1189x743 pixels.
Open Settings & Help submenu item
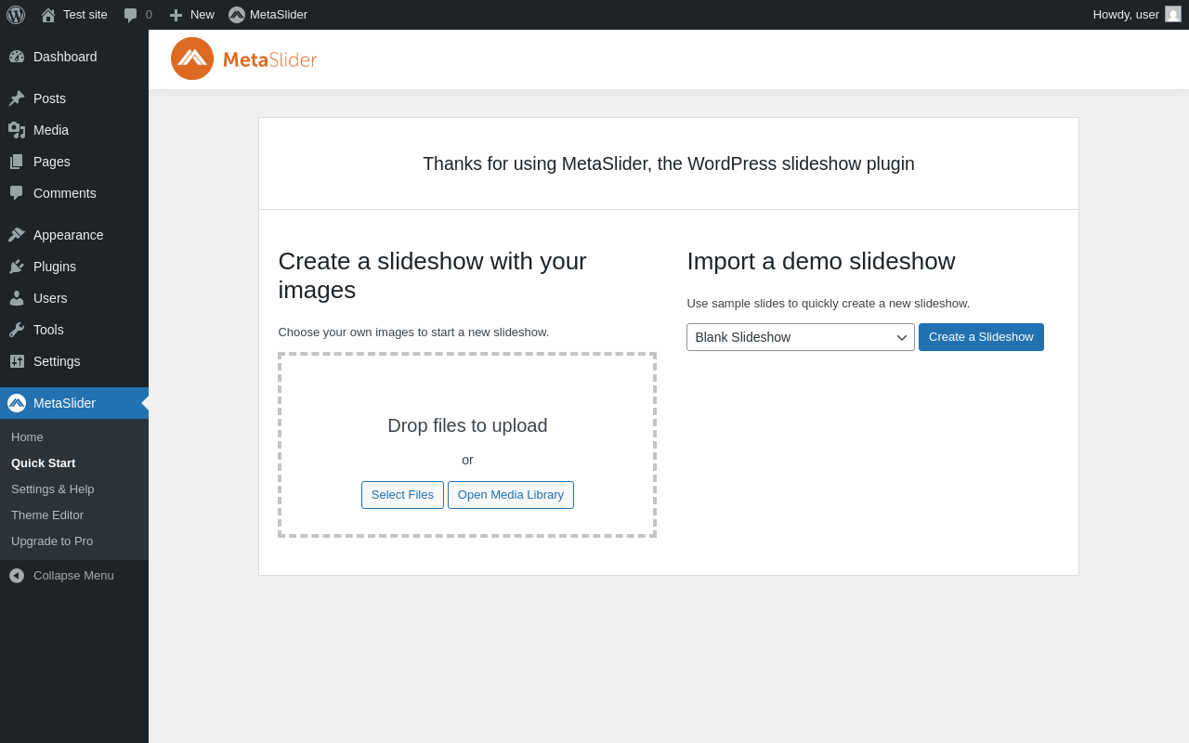(53, 489)
